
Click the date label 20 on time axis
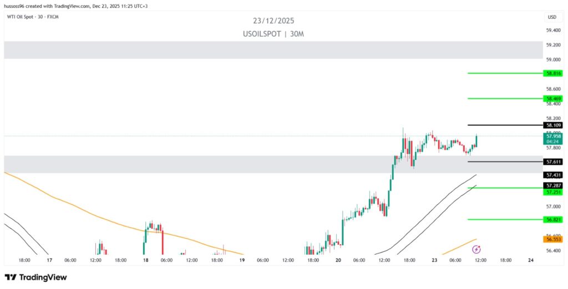tap(338, 260)
